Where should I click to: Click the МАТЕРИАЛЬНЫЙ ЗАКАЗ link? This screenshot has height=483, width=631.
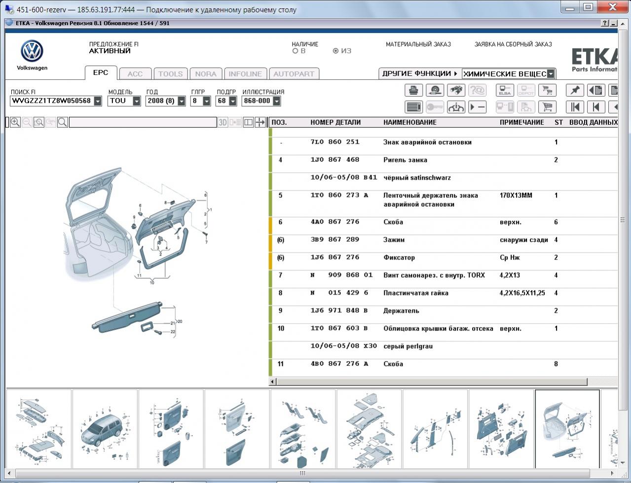(418, 44)
